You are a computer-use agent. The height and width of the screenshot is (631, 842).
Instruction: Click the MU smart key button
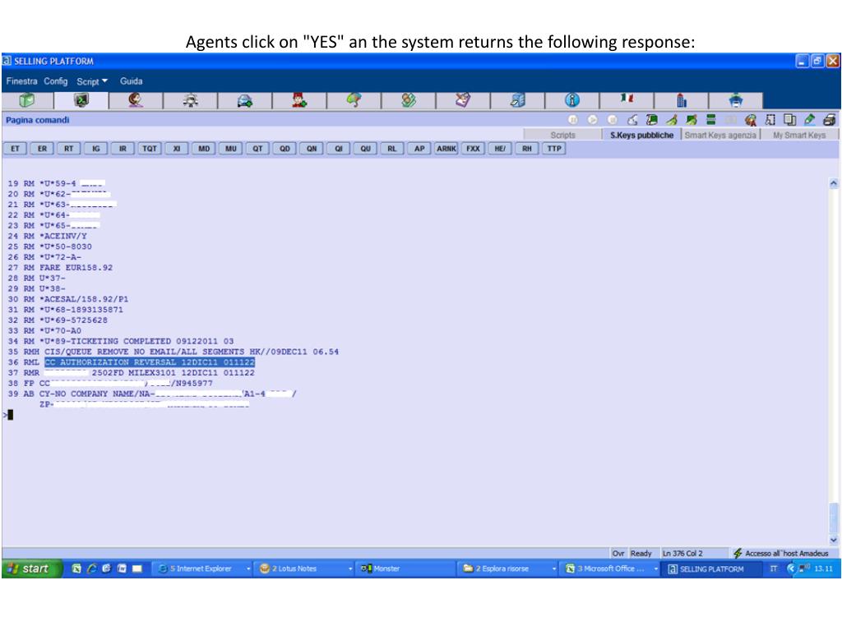coord(231,149)
